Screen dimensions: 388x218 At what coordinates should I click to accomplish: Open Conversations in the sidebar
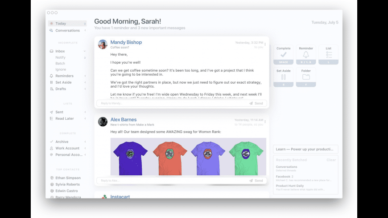(x=67, y=30)
